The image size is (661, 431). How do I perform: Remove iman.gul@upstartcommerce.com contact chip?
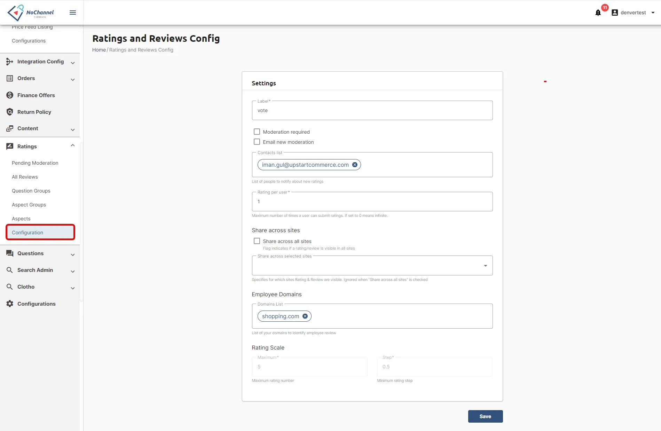[355, 165]
